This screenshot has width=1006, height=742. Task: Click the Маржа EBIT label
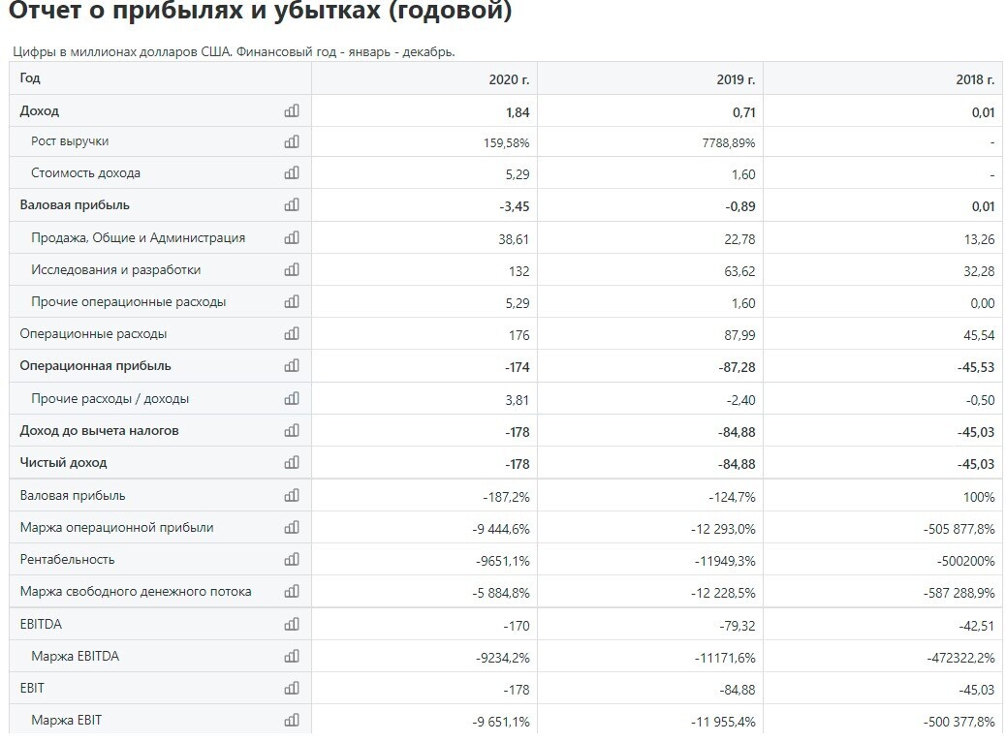66,720
